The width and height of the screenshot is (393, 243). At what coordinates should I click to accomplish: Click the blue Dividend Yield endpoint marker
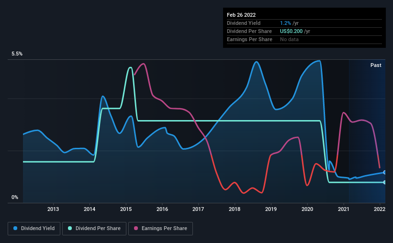coord(384,172)
